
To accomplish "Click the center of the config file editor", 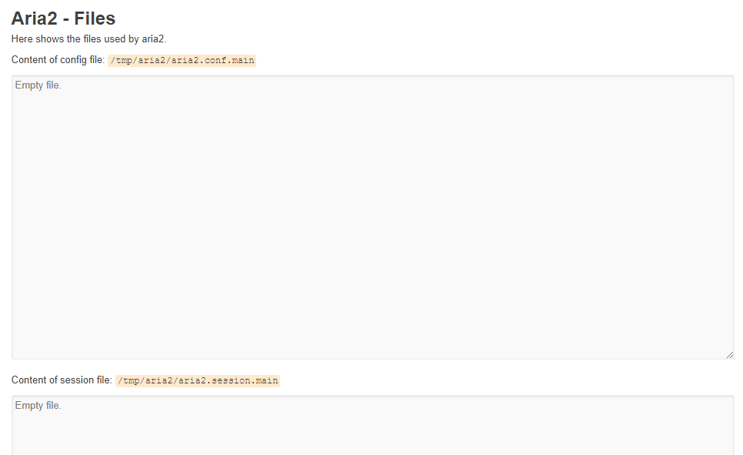I will [371, 216].
